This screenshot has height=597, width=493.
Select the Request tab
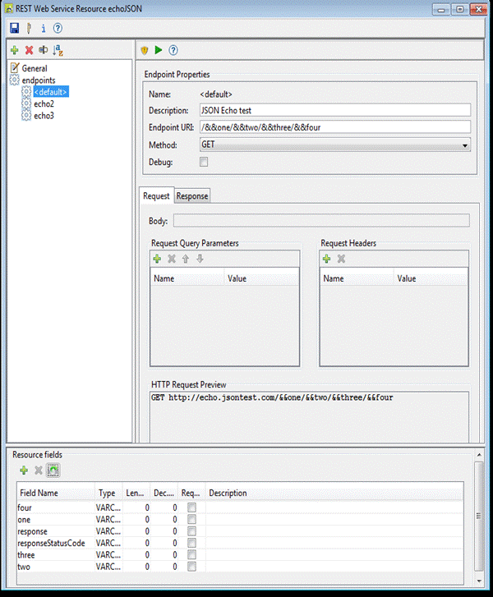(156, 196)
